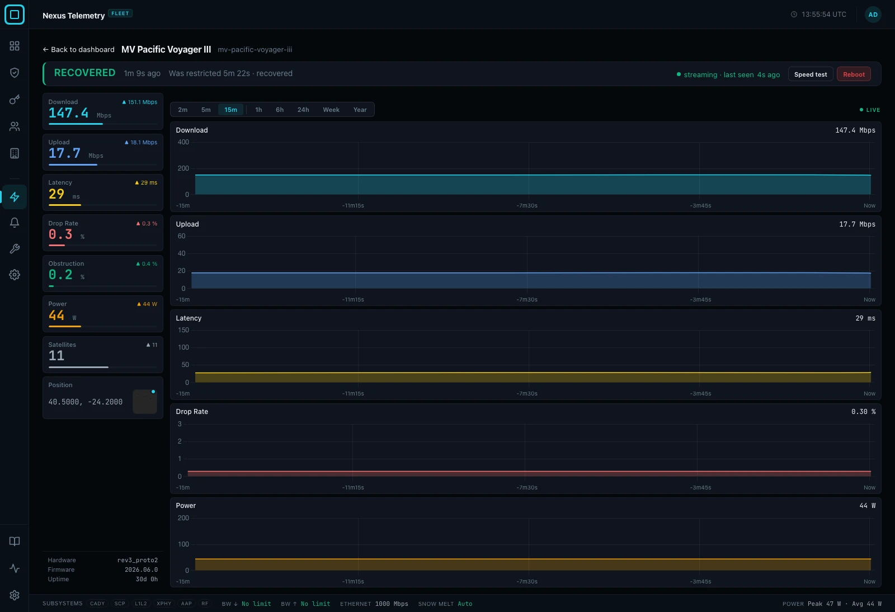Click the Latency chart area
Image resolution: width=895 pixels, height=612 pixels.
(x=525, y=355)
